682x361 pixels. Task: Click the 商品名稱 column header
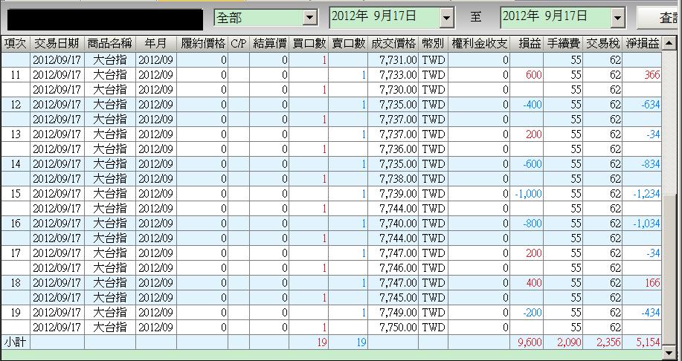(x=110, y=43)
